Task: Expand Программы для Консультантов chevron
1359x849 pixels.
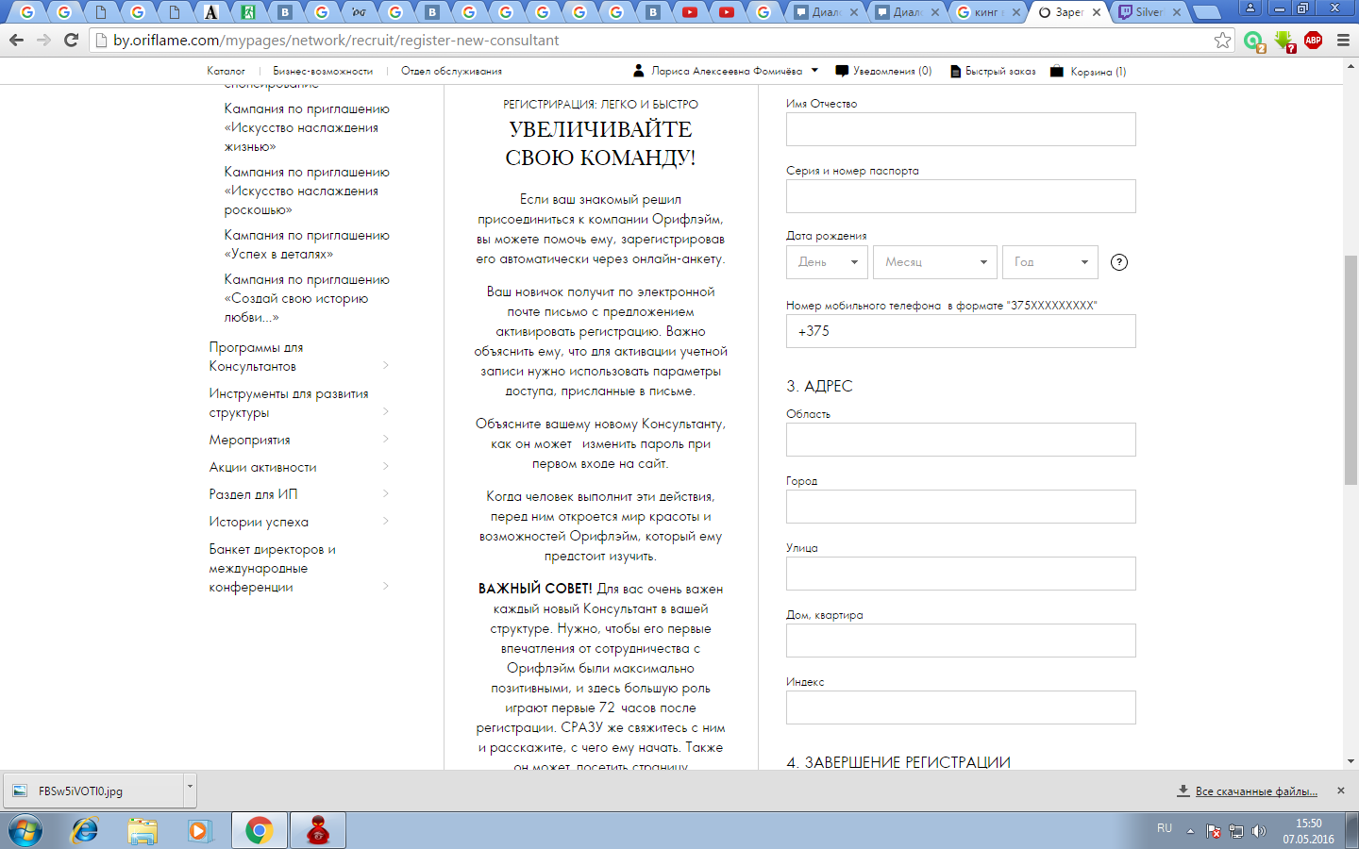Action: [x=386, y=365]
